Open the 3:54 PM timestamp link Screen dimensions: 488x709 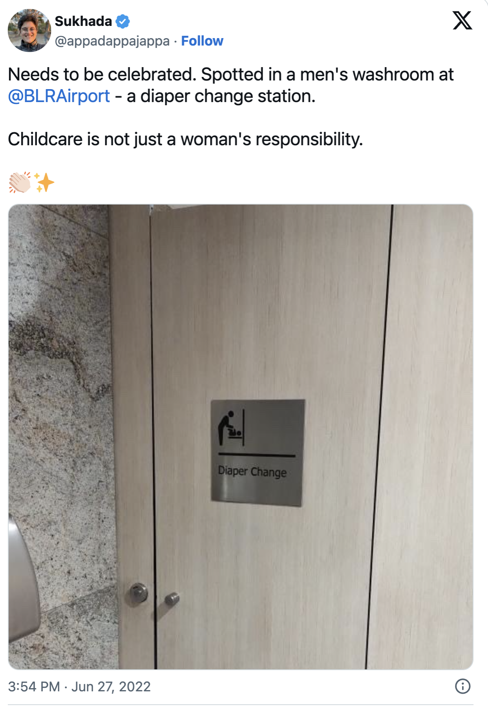pos(34,687)
